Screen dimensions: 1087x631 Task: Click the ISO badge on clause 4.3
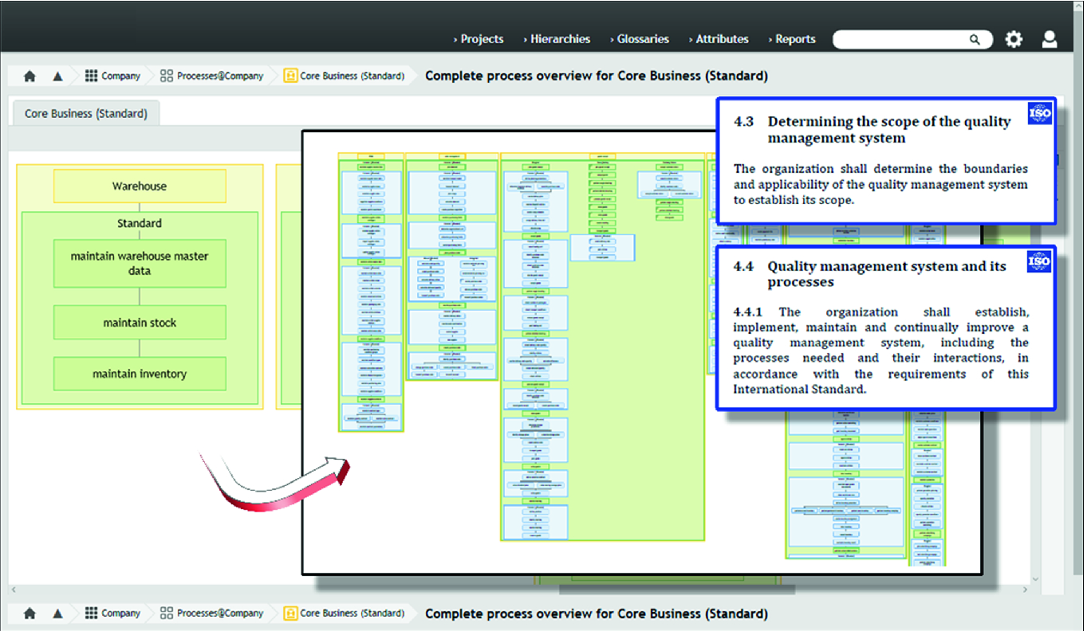(1041, 113)
